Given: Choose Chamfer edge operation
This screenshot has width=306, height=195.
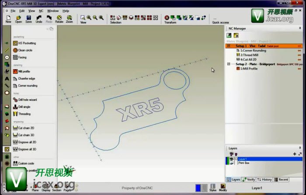Looking at the screenshot, I should point(24,78).
